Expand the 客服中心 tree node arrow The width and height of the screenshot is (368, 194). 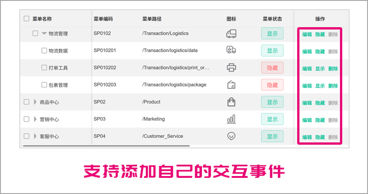click(x=35, y=136)
